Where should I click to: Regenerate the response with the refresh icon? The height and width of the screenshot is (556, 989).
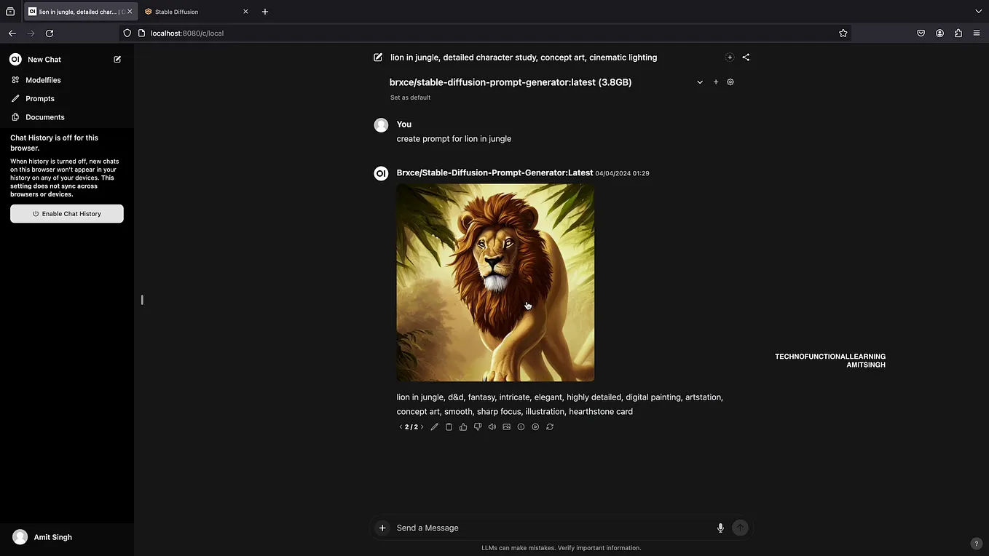click(550, 426)
